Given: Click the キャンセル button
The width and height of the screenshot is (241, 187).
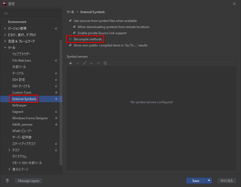Looking at the screenshot, I should click(x=227, y=181).
